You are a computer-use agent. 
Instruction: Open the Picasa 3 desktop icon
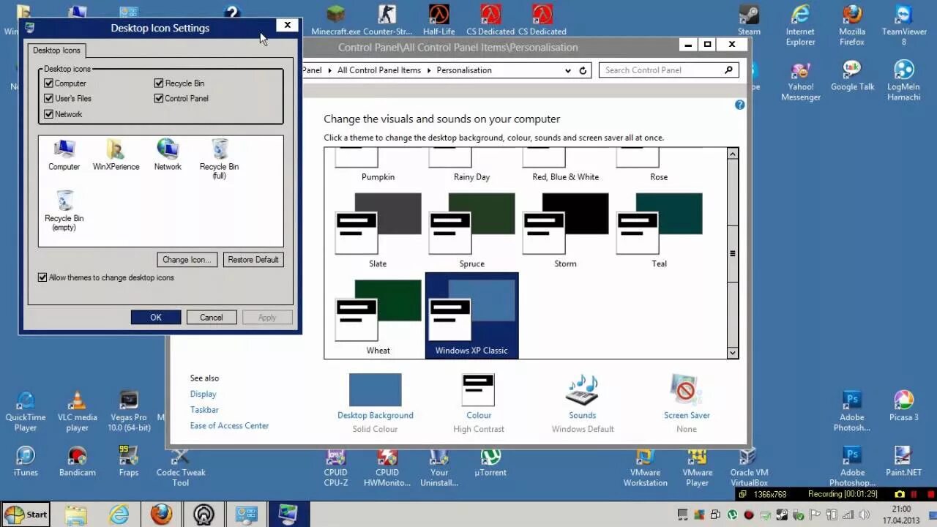coord(904,406)
